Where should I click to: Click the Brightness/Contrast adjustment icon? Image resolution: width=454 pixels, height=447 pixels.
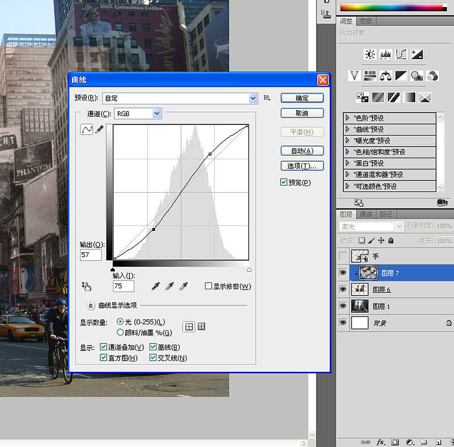pyautogui.click(x=370, y=54)
